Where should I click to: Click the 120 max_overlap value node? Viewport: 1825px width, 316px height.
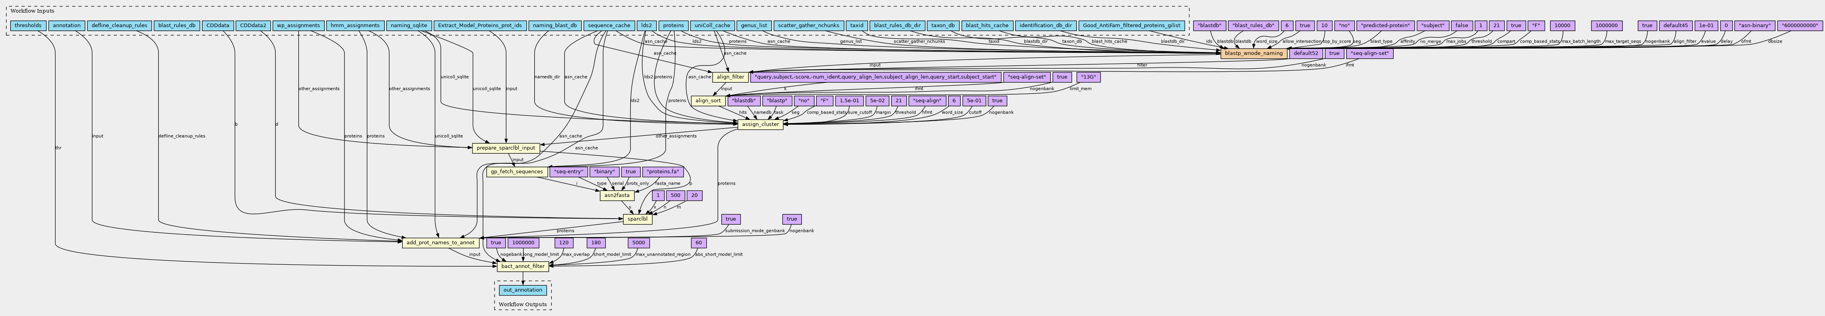563,243
